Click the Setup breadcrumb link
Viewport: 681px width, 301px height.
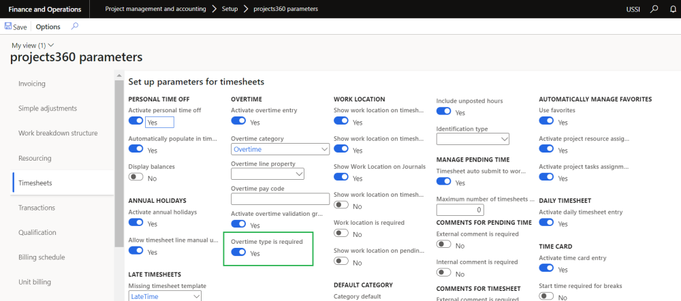tap(229, 9)
